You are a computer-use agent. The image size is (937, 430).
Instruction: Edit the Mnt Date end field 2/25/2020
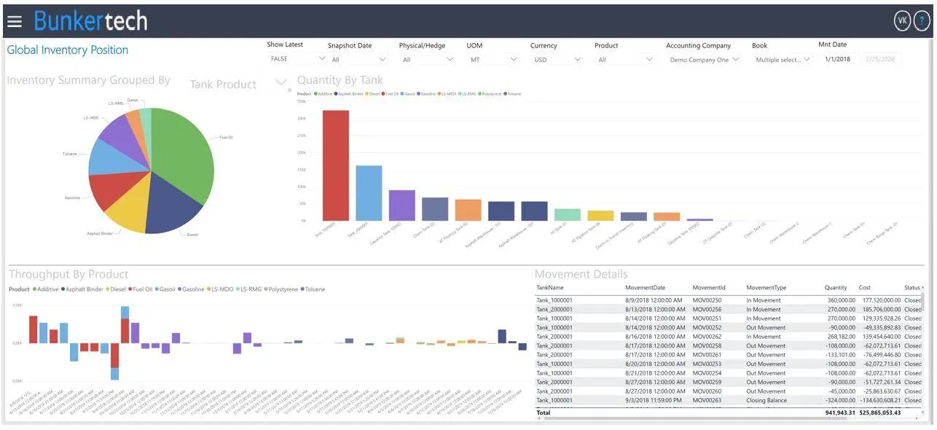click(x=881, y=59)
